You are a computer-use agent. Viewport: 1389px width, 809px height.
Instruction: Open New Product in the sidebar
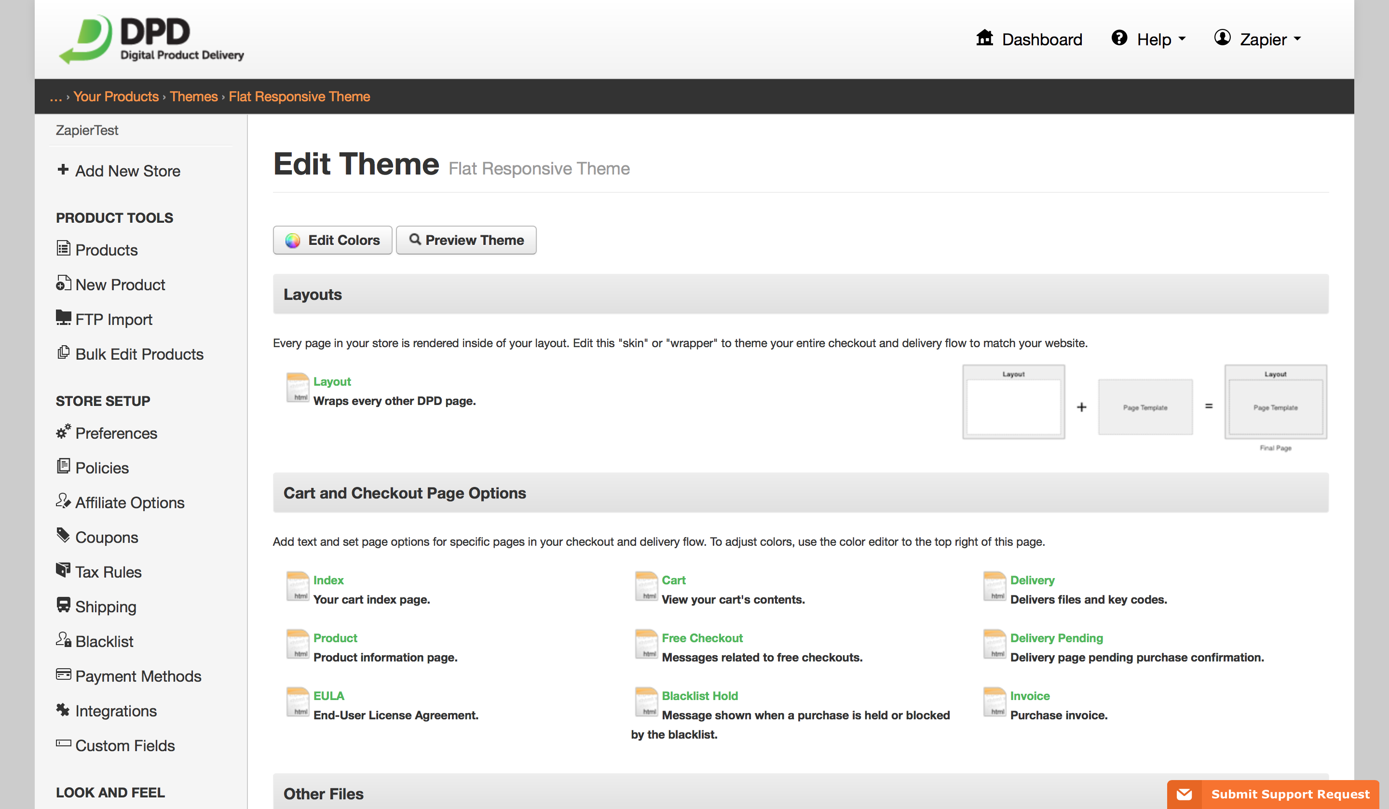coord(120,284)
